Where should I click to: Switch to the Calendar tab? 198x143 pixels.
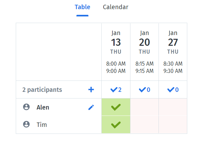click(116, 7)
